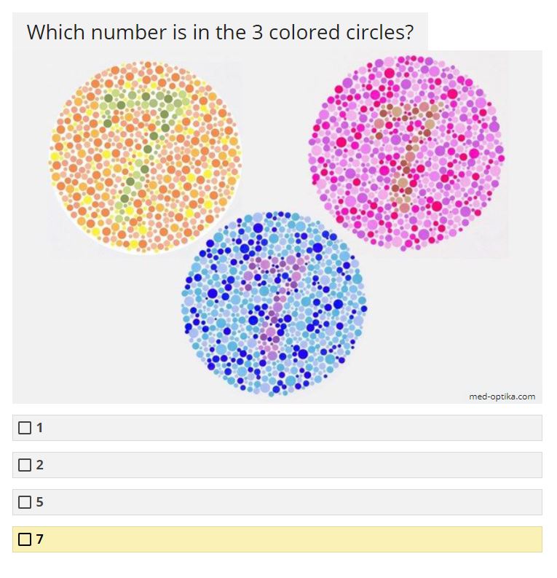Select the highlighted yellow answer row

(x=277, y=539)
